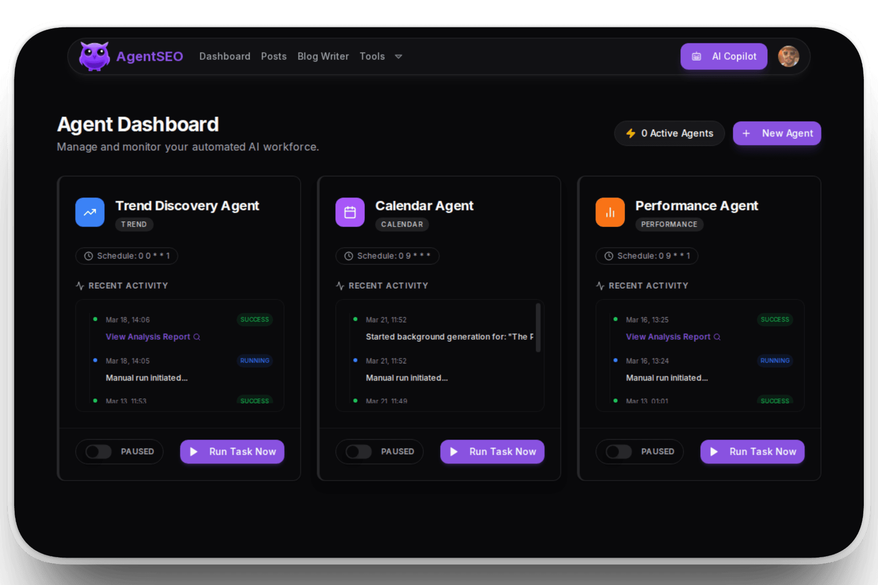Click the lightning bolt on Active Agents badge
The image size is (878, 585).
tap(632, 133)
